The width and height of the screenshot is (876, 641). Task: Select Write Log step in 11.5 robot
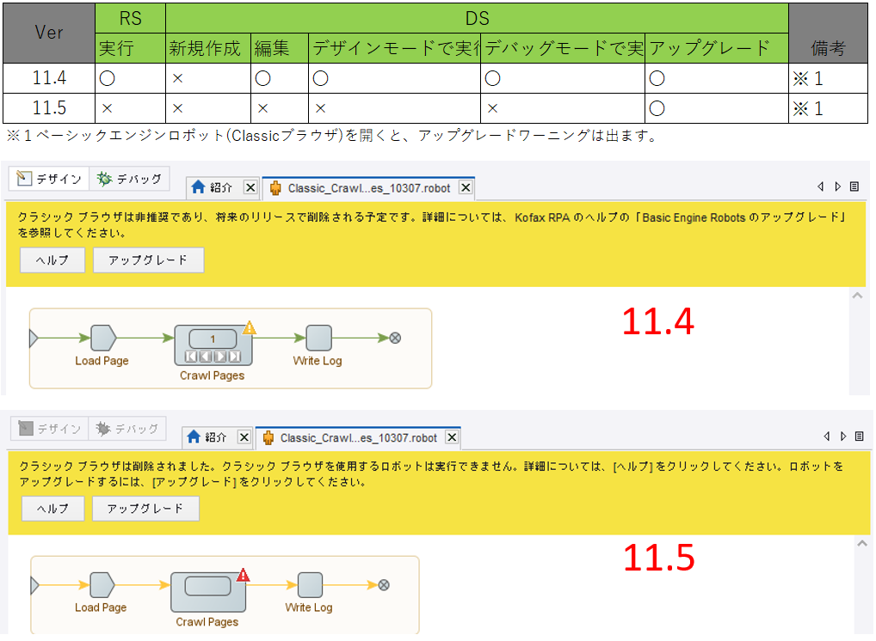point(310,584)
